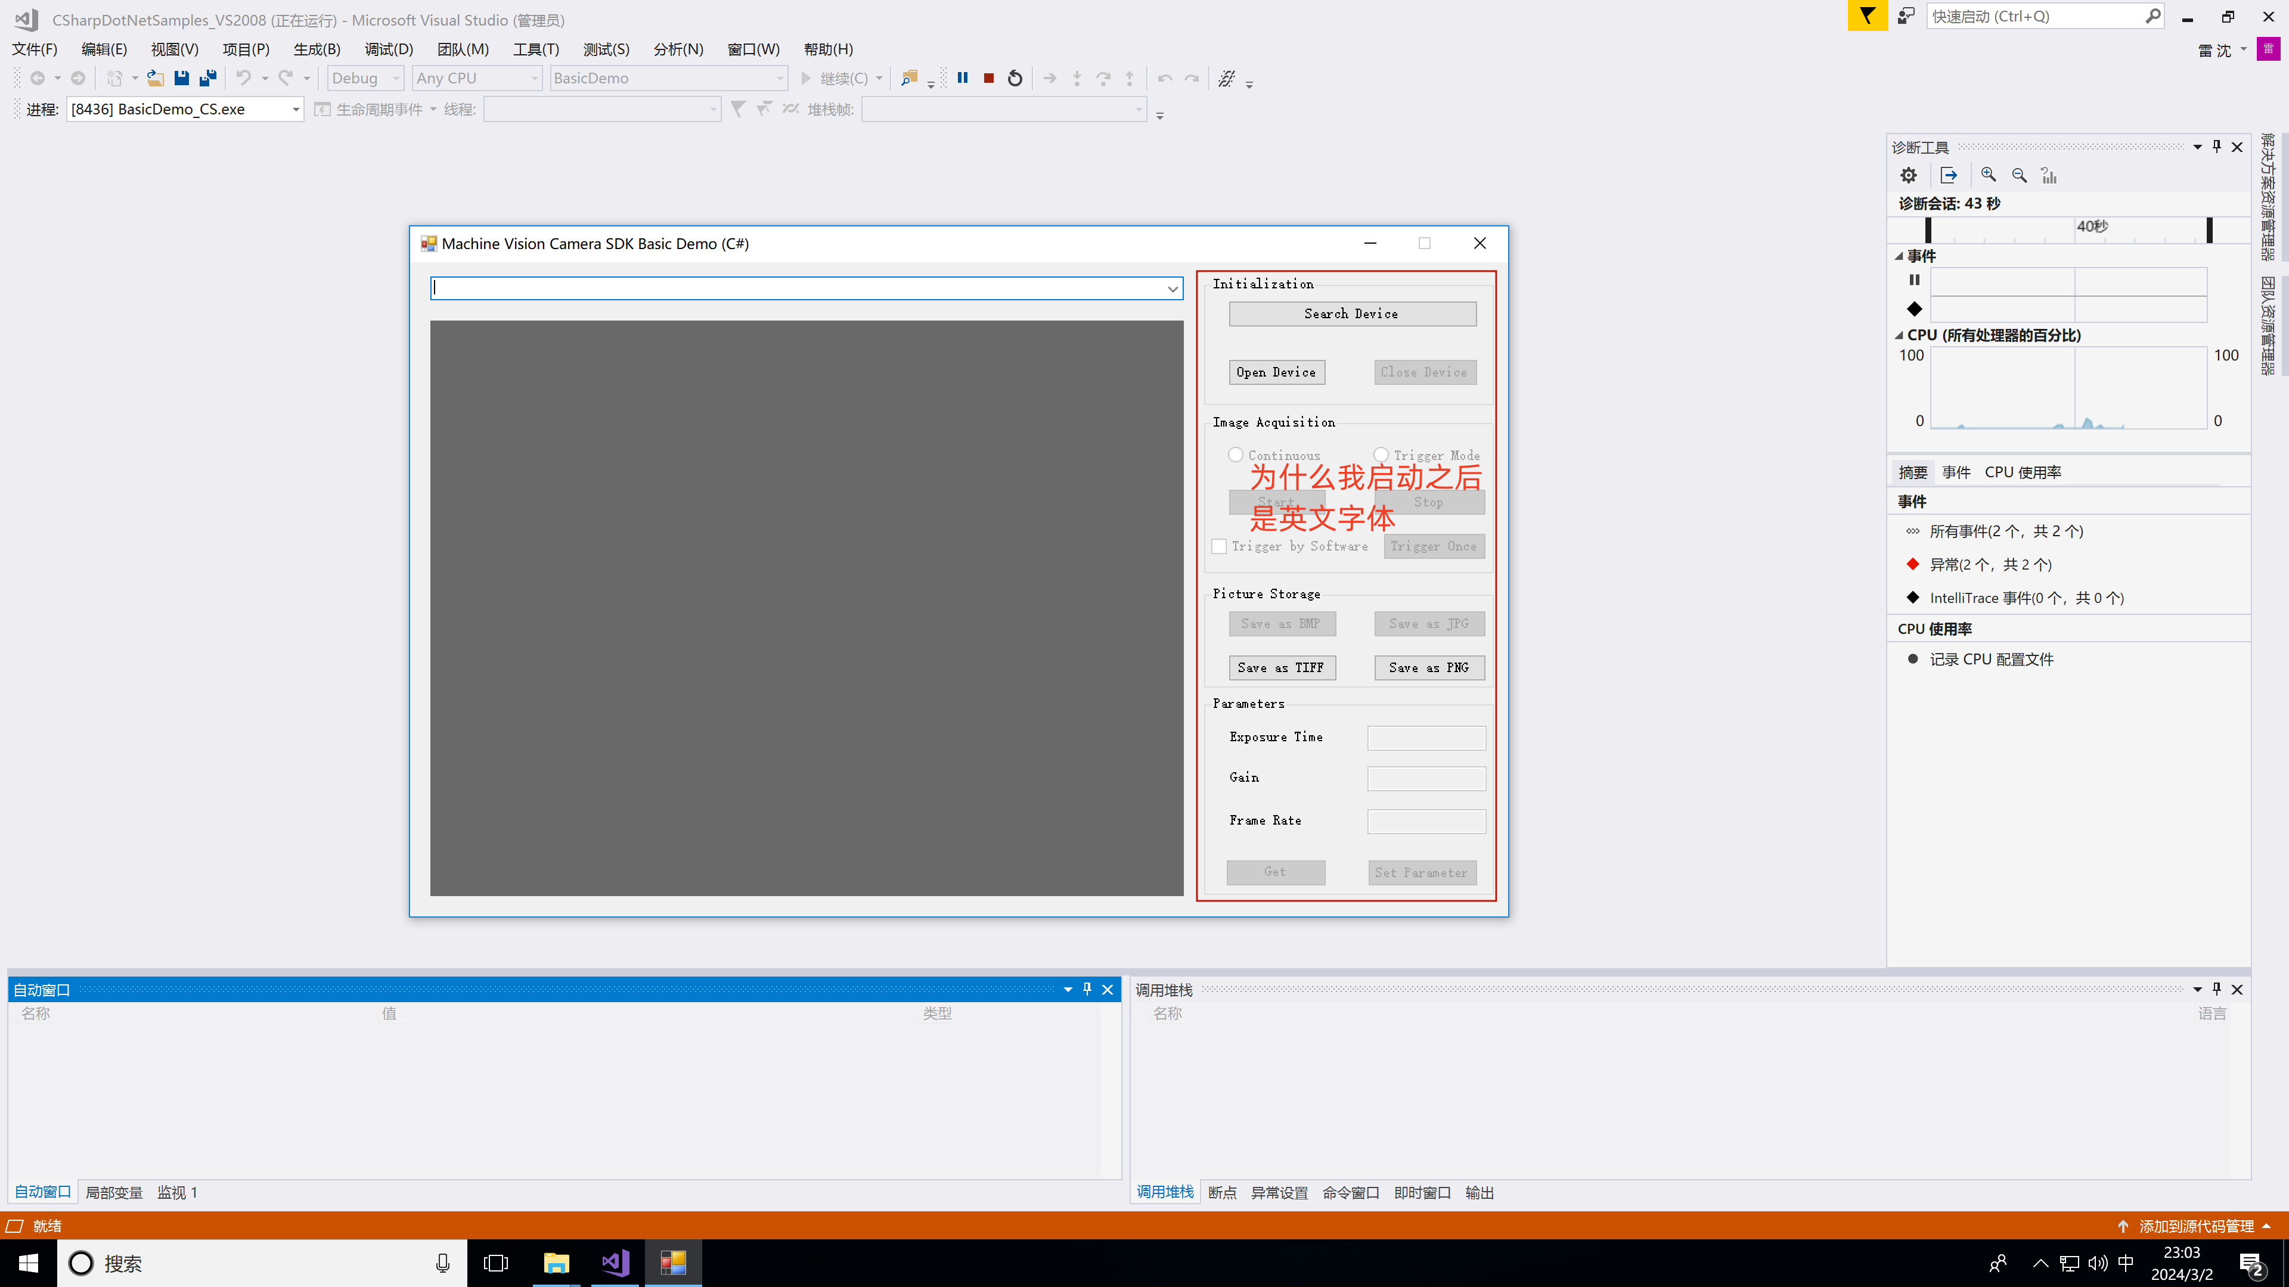Switch to the Breakpoints (断点) tab

click(1222, 1192)
